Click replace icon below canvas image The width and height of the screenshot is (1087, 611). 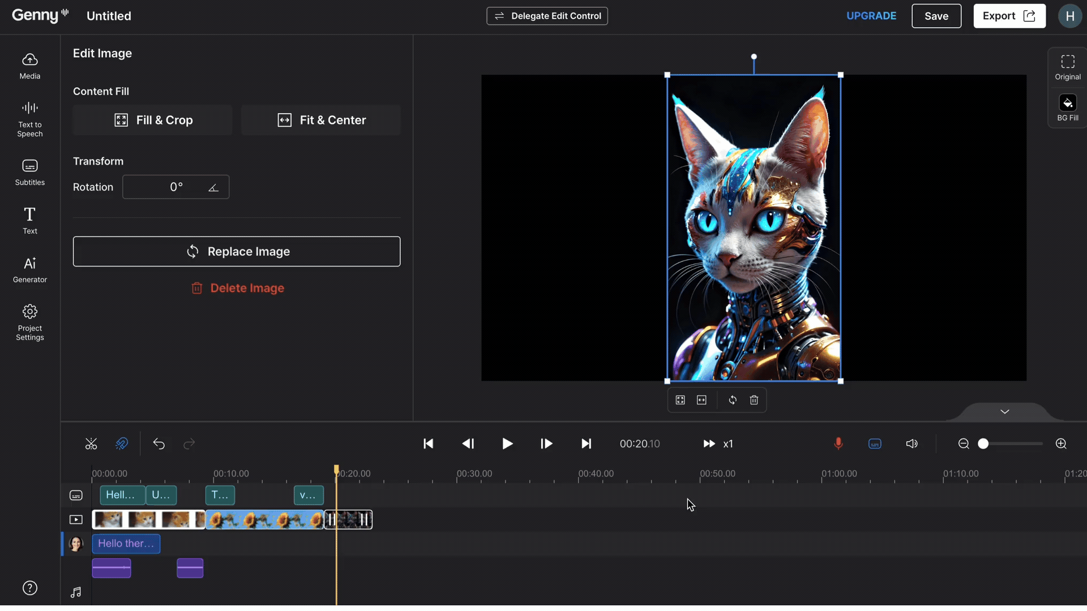[x=733, y=401]
